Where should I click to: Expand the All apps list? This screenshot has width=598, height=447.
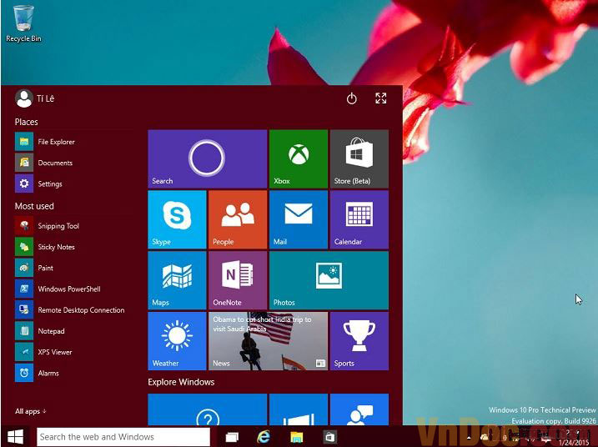click(x=31, y=411)
